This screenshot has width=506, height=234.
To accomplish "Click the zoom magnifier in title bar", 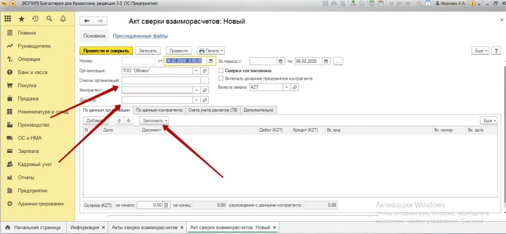I will tap(420, 4).
